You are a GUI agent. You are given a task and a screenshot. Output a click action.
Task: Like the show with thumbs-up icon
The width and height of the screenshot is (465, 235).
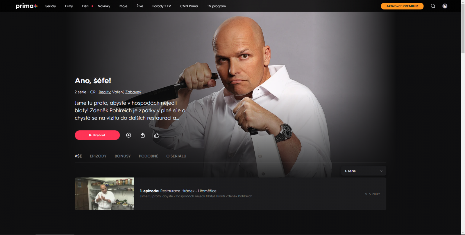coord(157,135)
